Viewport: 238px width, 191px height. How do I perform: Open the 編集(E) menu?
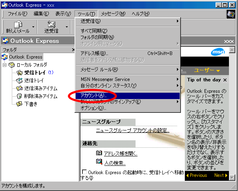click(41, 14)
